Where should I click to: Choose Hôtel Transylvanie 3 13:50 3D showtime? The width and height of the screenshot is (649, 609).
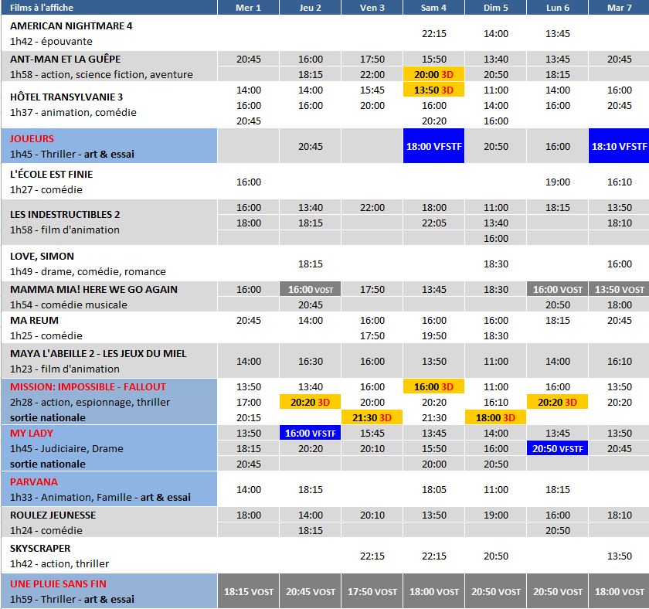pos(433,90)
